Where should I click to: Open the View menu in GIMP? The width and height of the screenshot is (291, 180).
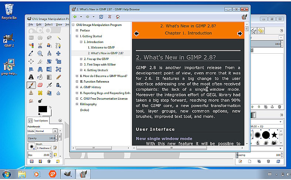point(59,24)
